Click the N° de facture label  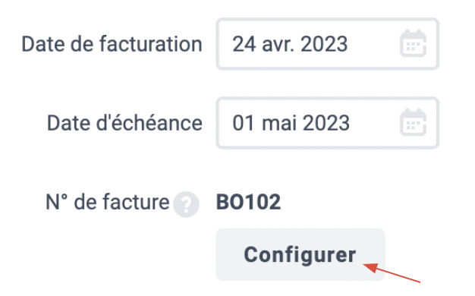pyautogui.click(x=107, y=202)
